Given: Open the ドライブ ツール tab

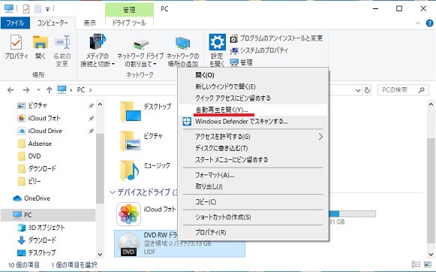Looking at the screenshot, I should click(x=129, y=23).
